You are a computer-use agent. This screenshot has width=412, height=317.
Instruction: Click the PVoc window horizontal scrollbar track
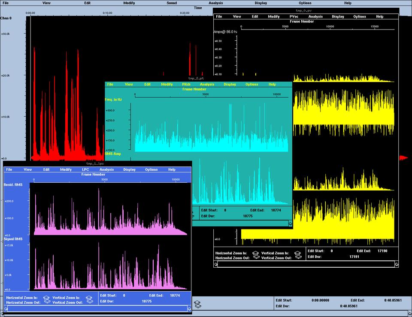pyautogui.click(x=306, y=264)
